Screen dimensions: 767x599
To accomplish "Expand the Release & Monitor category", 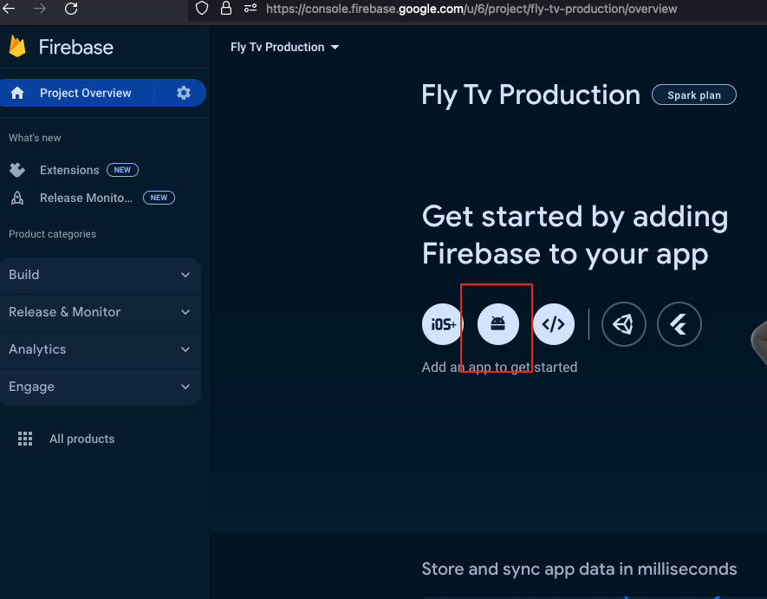I will (x=100, y=312).
